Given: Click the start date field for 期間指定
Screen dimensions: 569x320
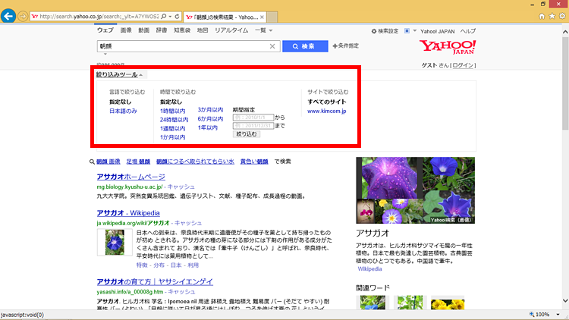Looking at the screenshot, I should tap(253, 117).
